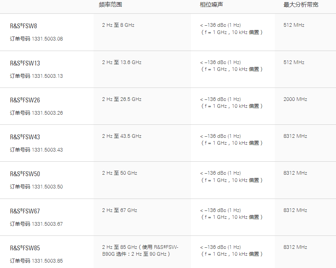The image size is (336, 268).
Task: Click the R&S FSW50 model name
Action: tap(25, 174)
